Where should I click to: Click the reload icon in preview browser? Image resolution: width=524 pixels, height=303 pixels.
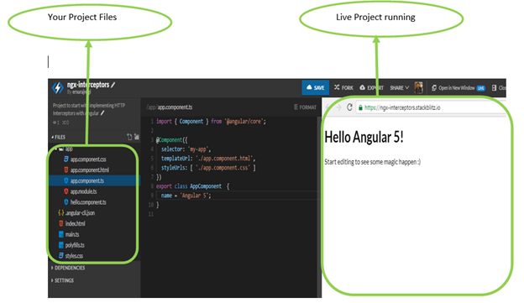pyautogui.click(x=349, y=107)
